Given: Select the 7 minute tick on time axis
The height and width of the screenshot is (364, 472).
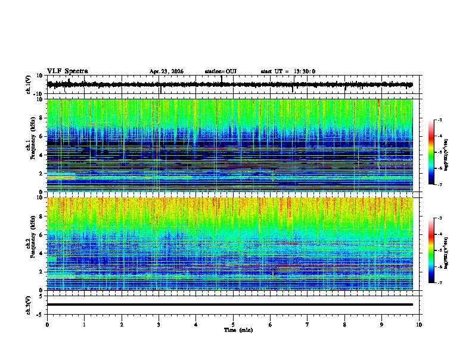Looking at the screenshot, I should (308, 325).
